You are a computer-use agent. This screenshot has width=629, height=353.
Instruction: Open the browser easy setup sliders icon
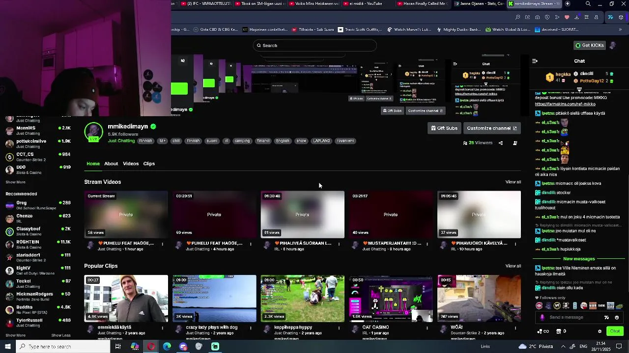coord(586,17)
